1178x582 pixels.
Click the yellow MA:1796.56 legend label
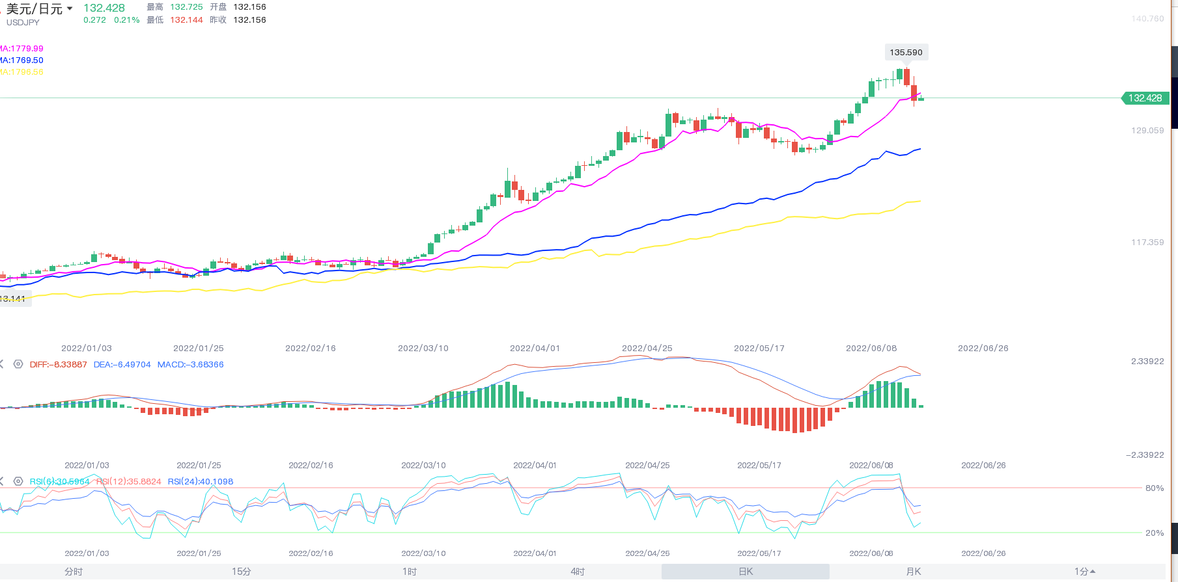tap(22, 72)
